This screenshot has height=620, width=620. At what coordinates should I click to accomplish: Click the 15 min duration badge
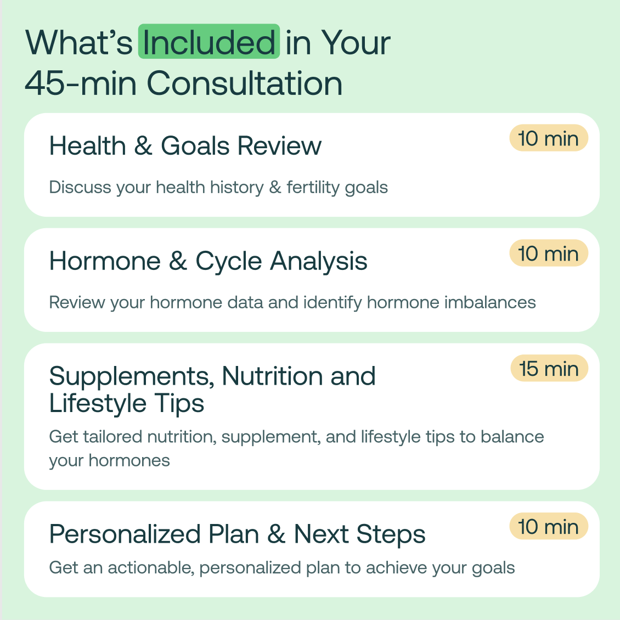(x=549, y=369)
